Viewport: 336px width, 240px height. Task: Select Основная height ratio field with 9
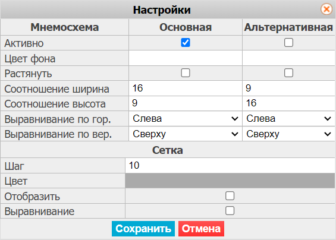point(186,103)
